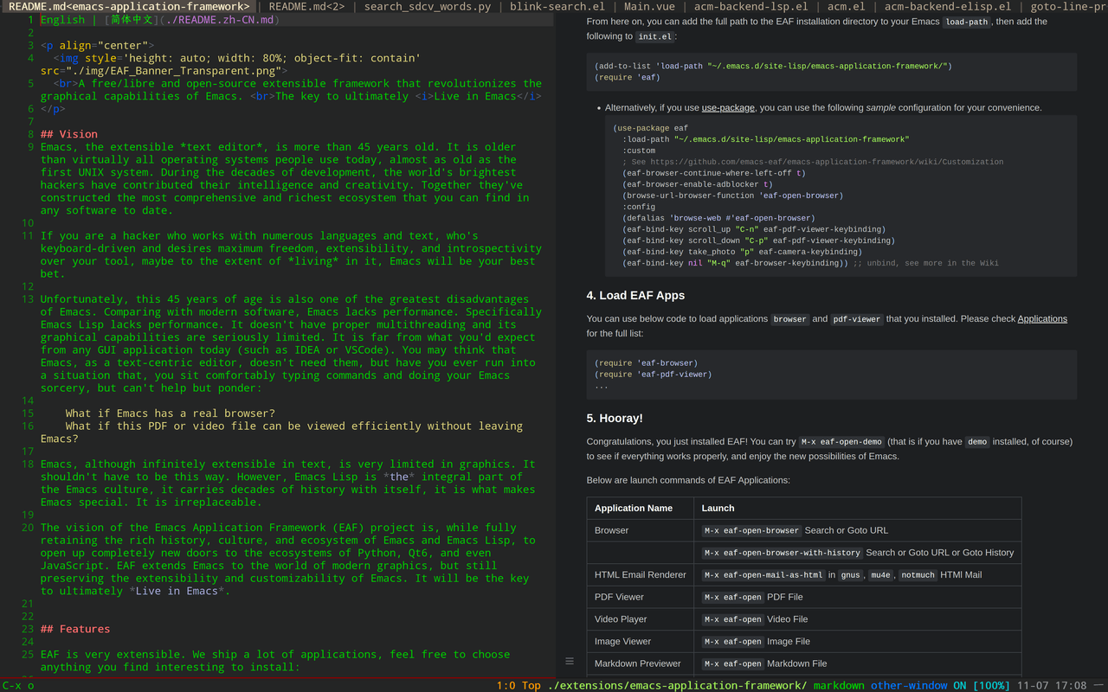The image size is (1108, 692).
Task: Click the 'M-x eaf-open-browser' command code
Action: (x=751, y=530)
